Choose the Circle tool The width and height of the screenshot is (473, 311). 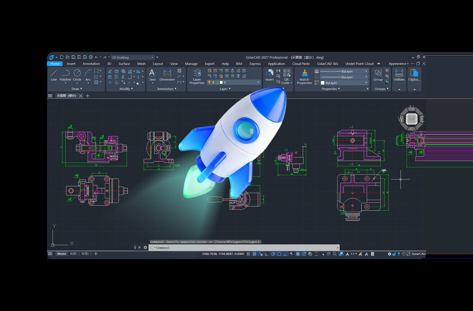pos(77,75)
